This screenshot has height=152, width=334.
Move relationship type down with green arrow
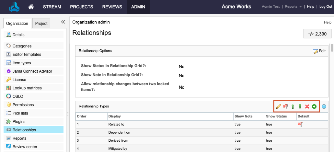point(300,106)
